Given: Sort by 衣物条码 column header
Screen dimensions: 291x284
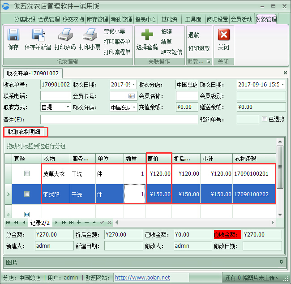Looking at the screenshot, I should click(x=254, y=159).
